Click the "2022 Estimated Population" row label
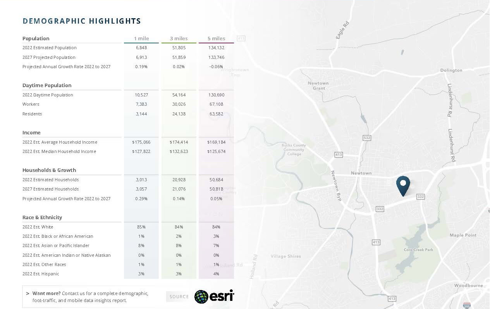The width and height of the screenshot is (490, 309). point(50,48)
